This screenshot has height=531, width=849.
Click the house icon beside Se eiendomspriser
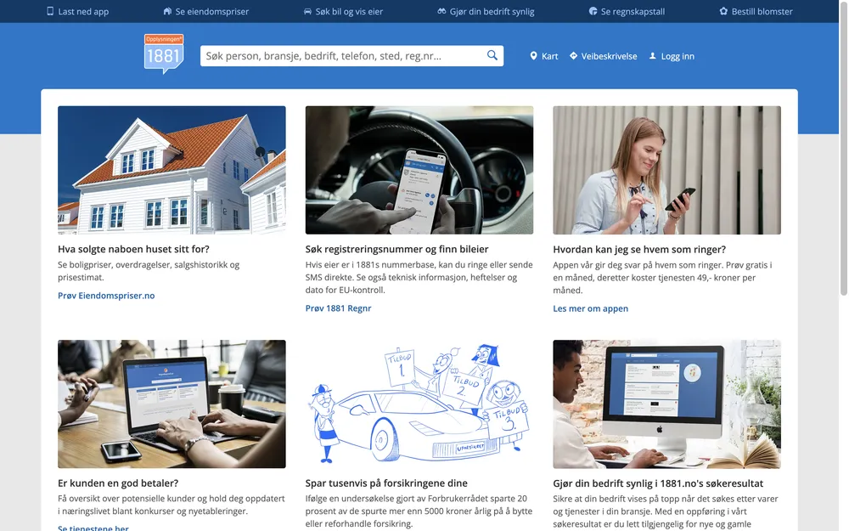(x=168, y=12)
